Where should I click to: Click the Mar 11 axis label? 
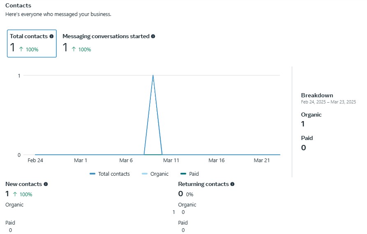171,161
